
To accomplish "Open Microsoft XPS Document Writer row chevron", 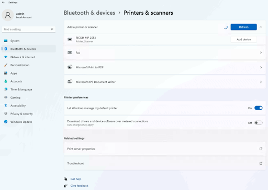I will tap(261, 82).
